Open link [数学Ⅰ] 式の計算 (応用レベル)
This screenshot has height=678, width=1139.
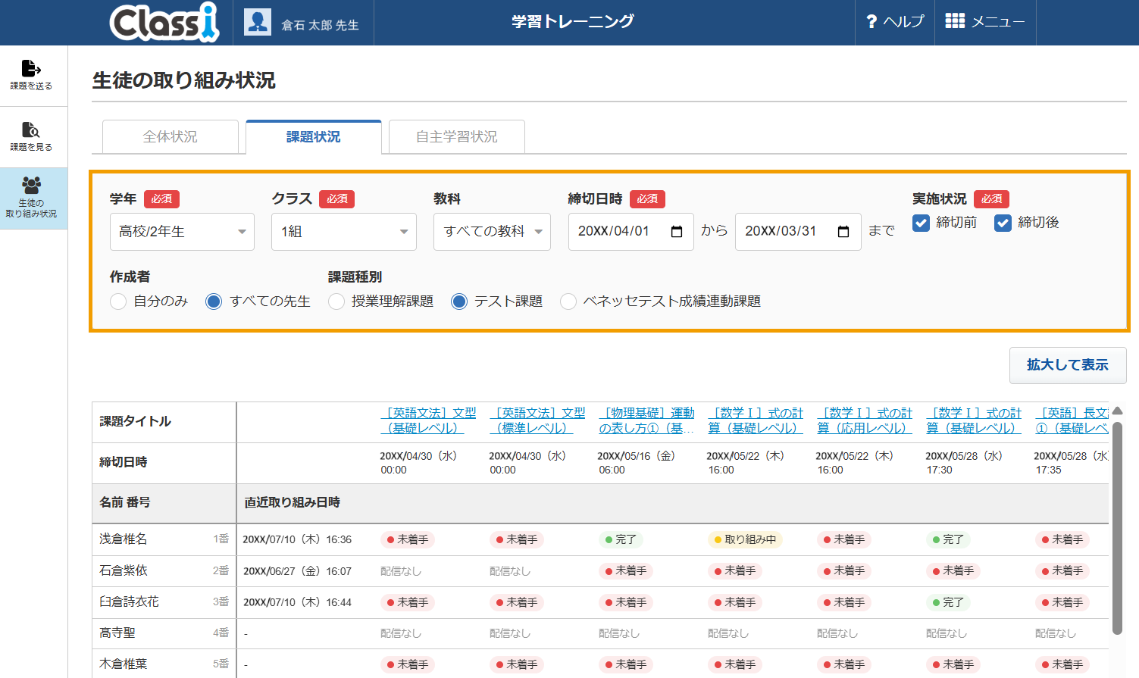coord(865,420)
